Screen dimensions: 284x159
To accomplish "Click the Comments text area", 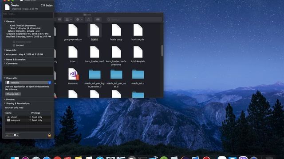I will tap(28, 71).
